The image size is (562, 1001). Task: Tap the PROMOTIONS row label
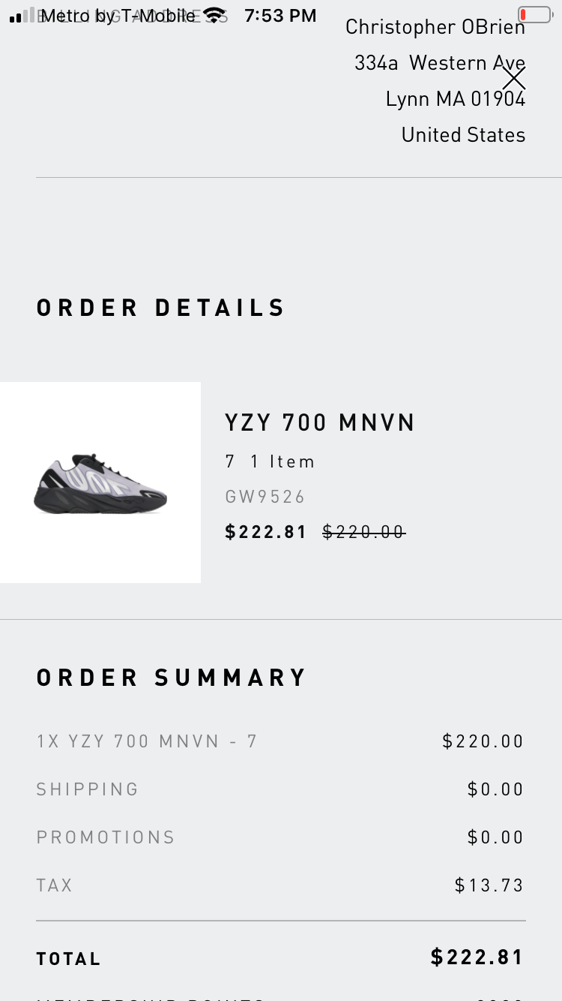tap(106, 837)
